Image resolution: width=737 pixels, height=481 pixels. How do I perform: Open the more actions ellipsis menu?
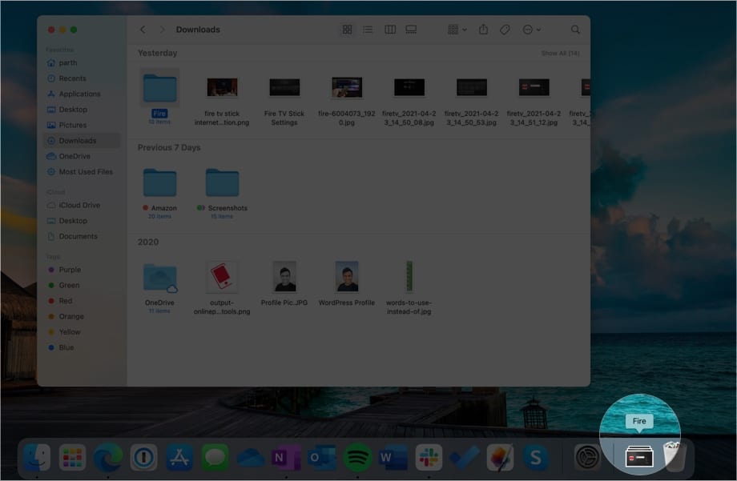(532, 30)
